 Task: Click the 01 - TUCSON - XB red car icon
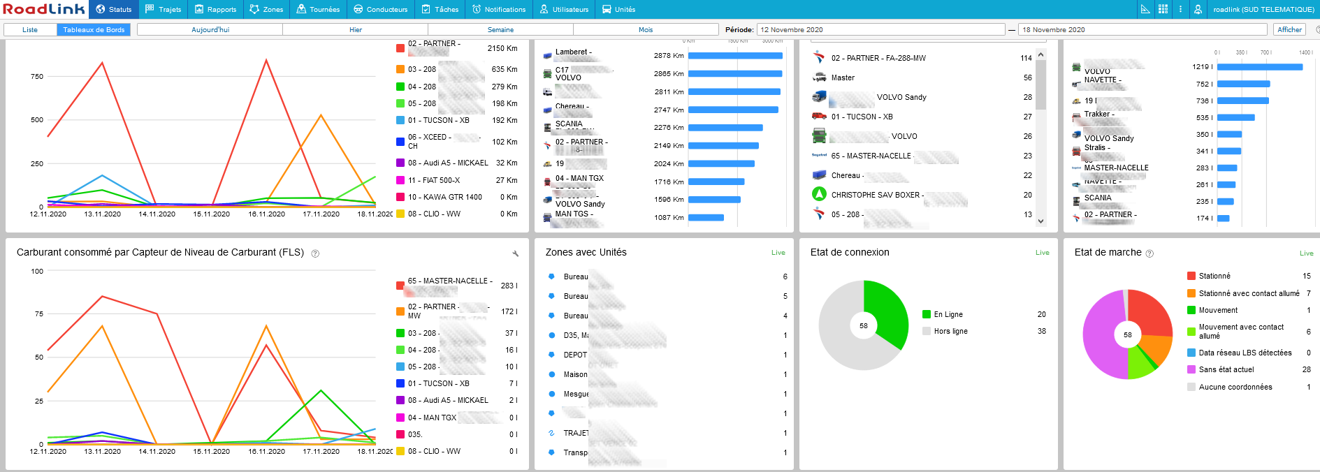pyautogui.click(x=819, y=117)
